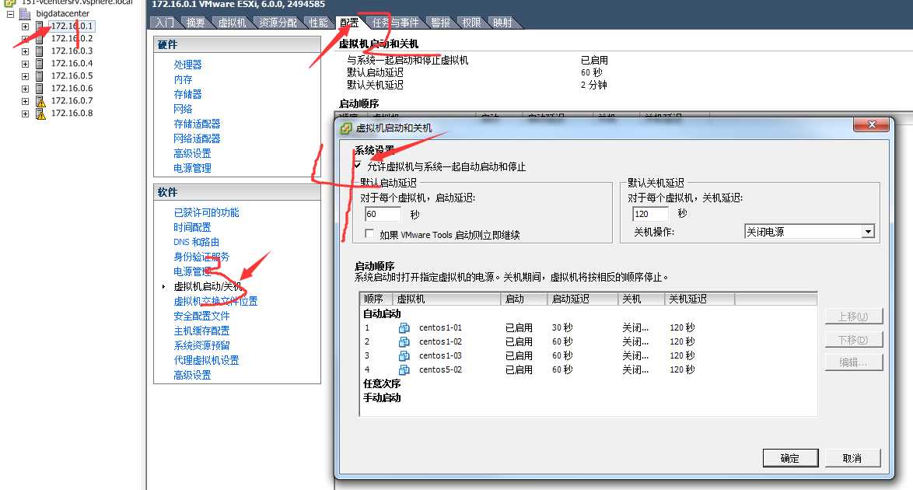The image size is (913, 490).
Task: Click the 虚拟机 column header in dialog
Action: [x=446, y=299]
